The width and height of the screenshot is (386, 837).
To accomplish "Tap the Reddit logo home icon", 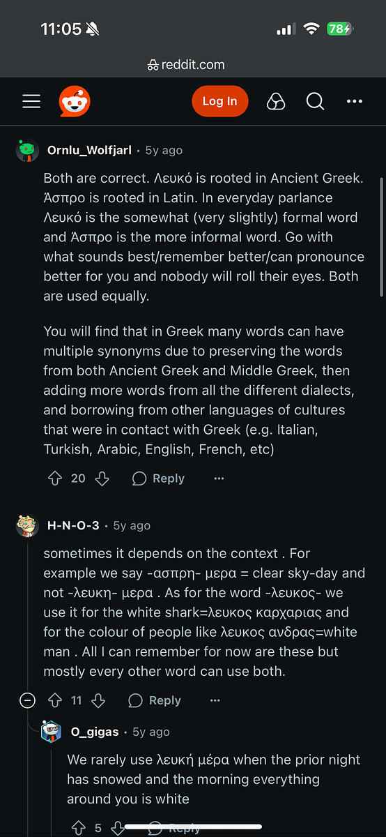I will point(75,102).
